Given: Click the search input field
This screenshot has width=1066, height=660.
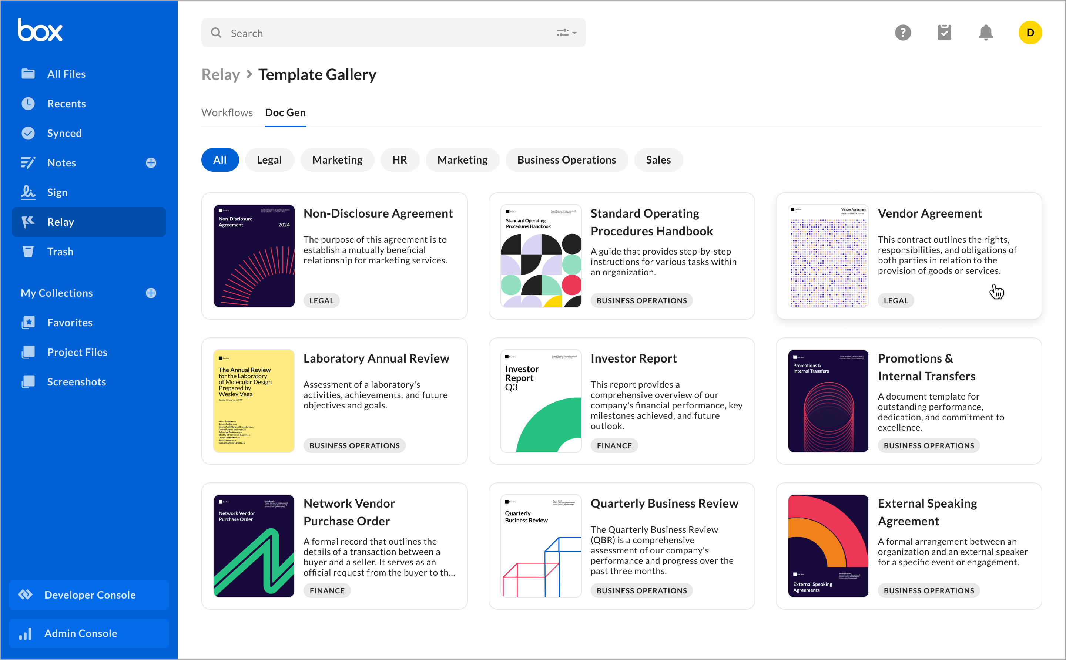Looking at the screenshot, I should 349,33.
